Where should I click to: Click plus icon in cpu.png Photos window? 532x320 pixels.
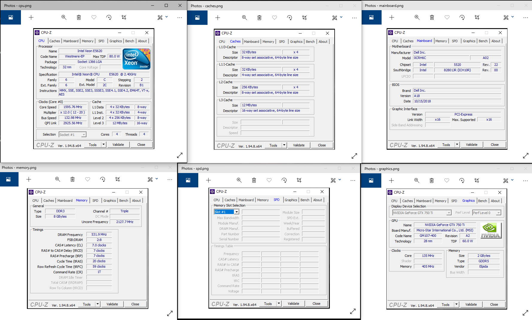(x=31, y=17)
